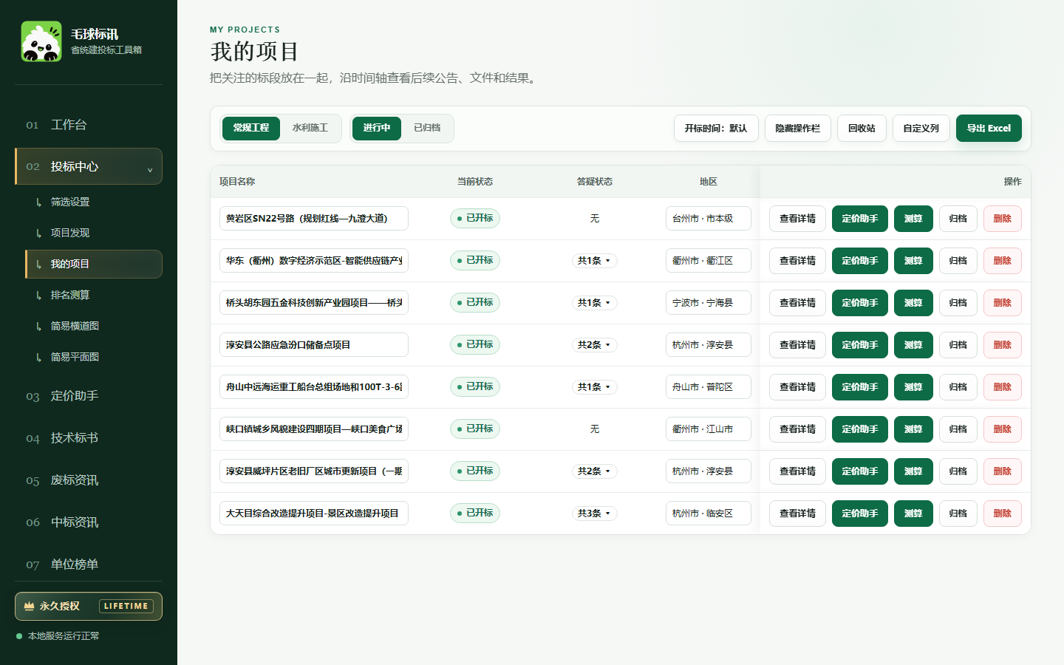Navigate to 单位榜单 section
This screenshot has height=665, width=1064.
tap(89, 565)
